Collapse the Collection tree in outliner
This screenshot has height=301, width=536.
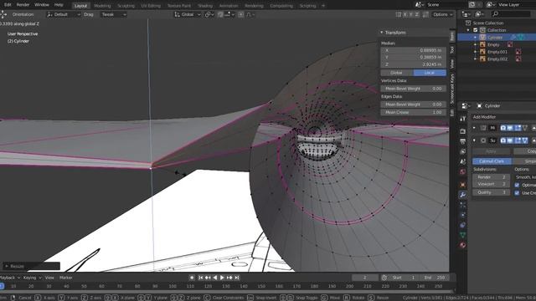point(468,30)
